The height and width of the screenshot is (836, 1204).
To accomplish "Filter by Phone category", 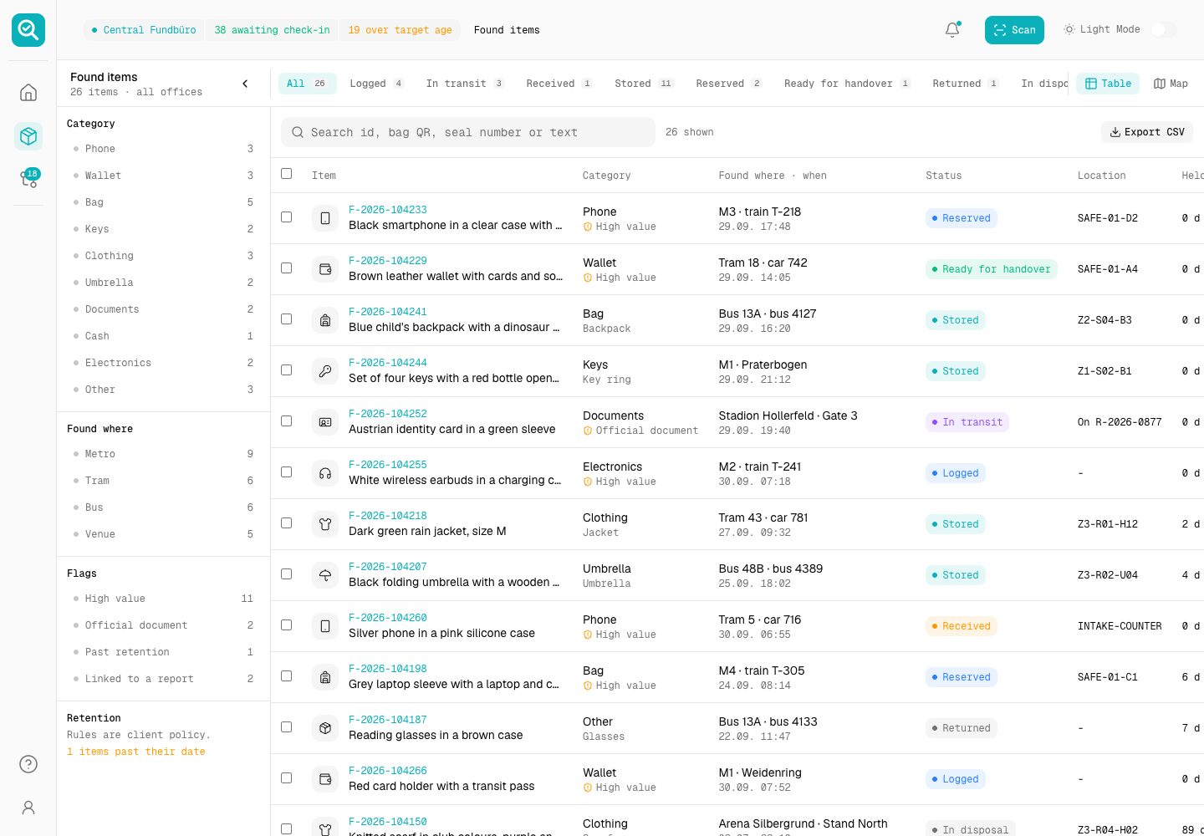I will (x=163, y=149).
